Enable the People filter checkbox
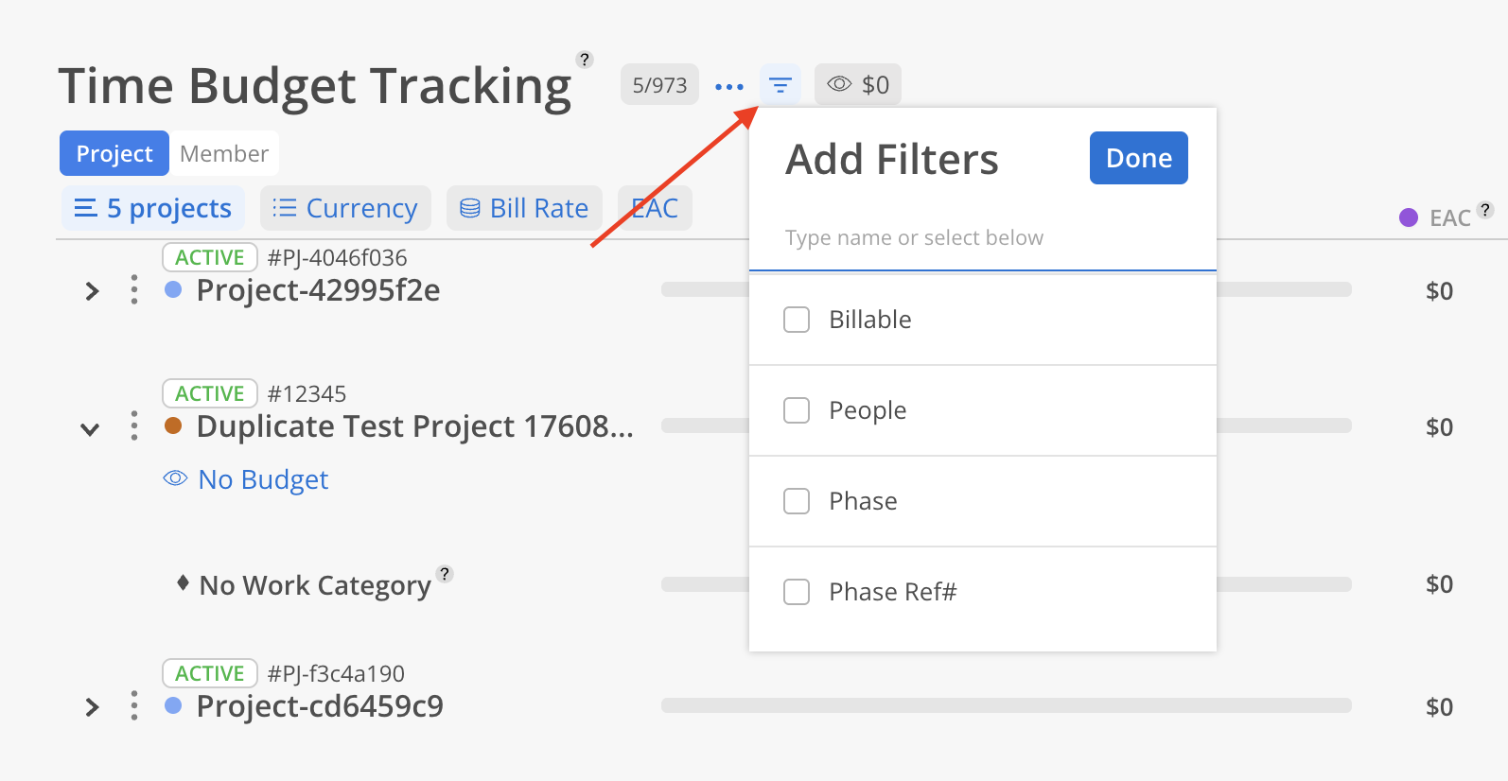Viewport: 1508px width, 781px height. (797, 410)
